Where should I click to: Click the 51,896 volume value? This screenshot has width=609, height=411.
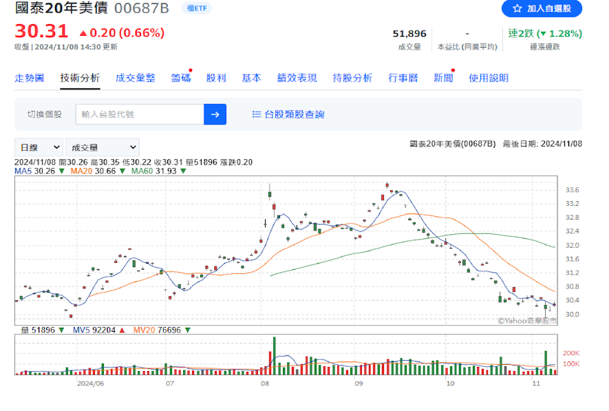[x=409, y=34]
